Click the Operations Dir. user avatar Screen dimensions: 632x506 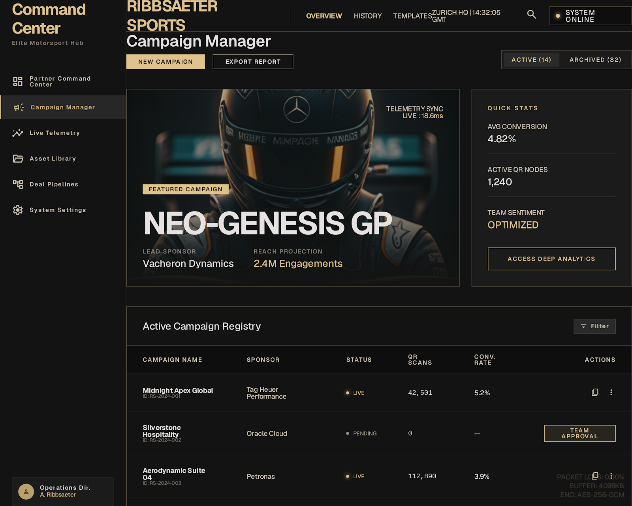(x=26, y=491)
